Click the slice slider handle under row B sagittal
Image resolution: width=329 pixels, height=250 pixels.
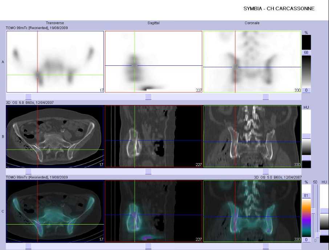tap(149, 171)
